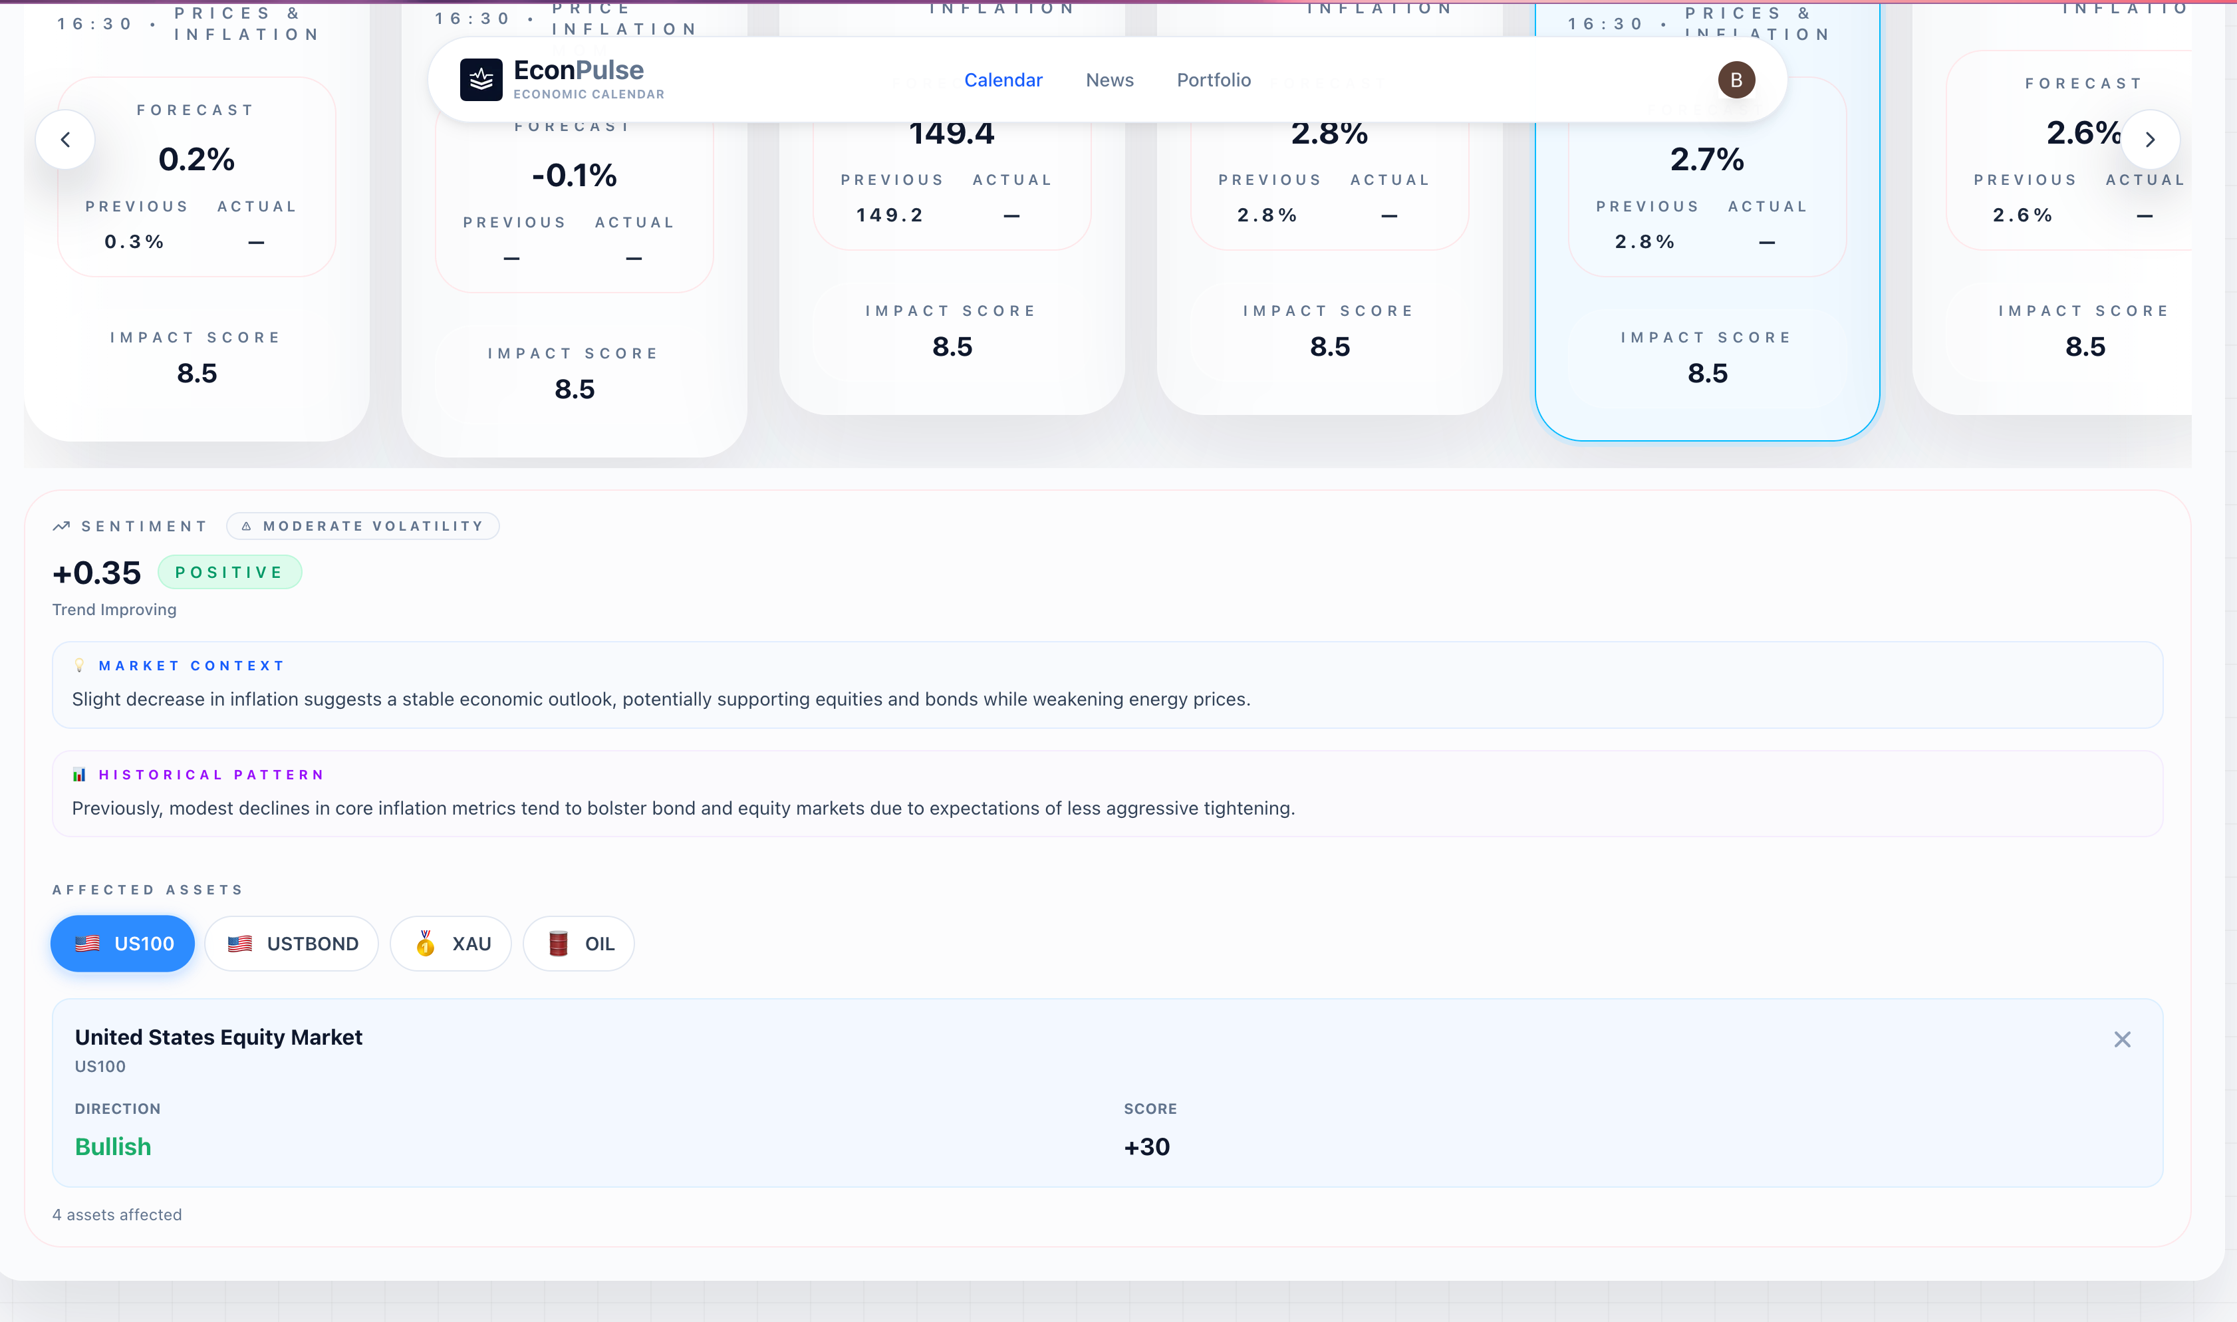Close the United States Equity Market panel
2237x1322 pixels.
[2122, 1039]
